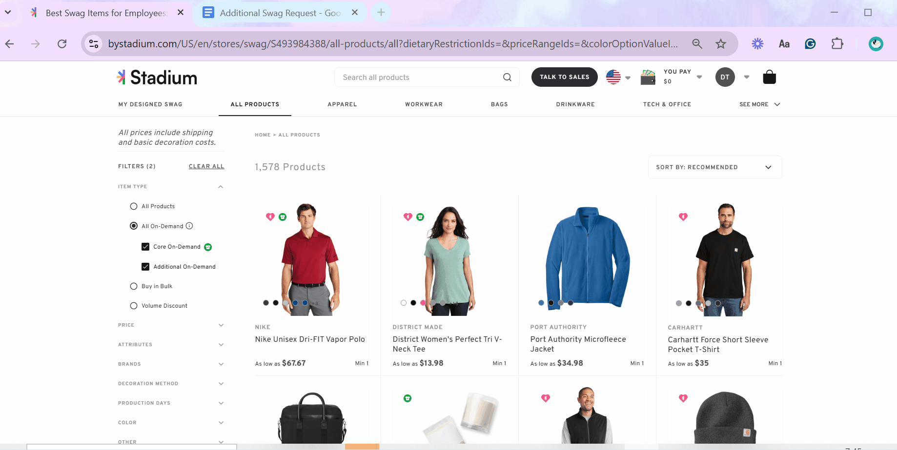Open the shopping bag cart

pos(769,77)
